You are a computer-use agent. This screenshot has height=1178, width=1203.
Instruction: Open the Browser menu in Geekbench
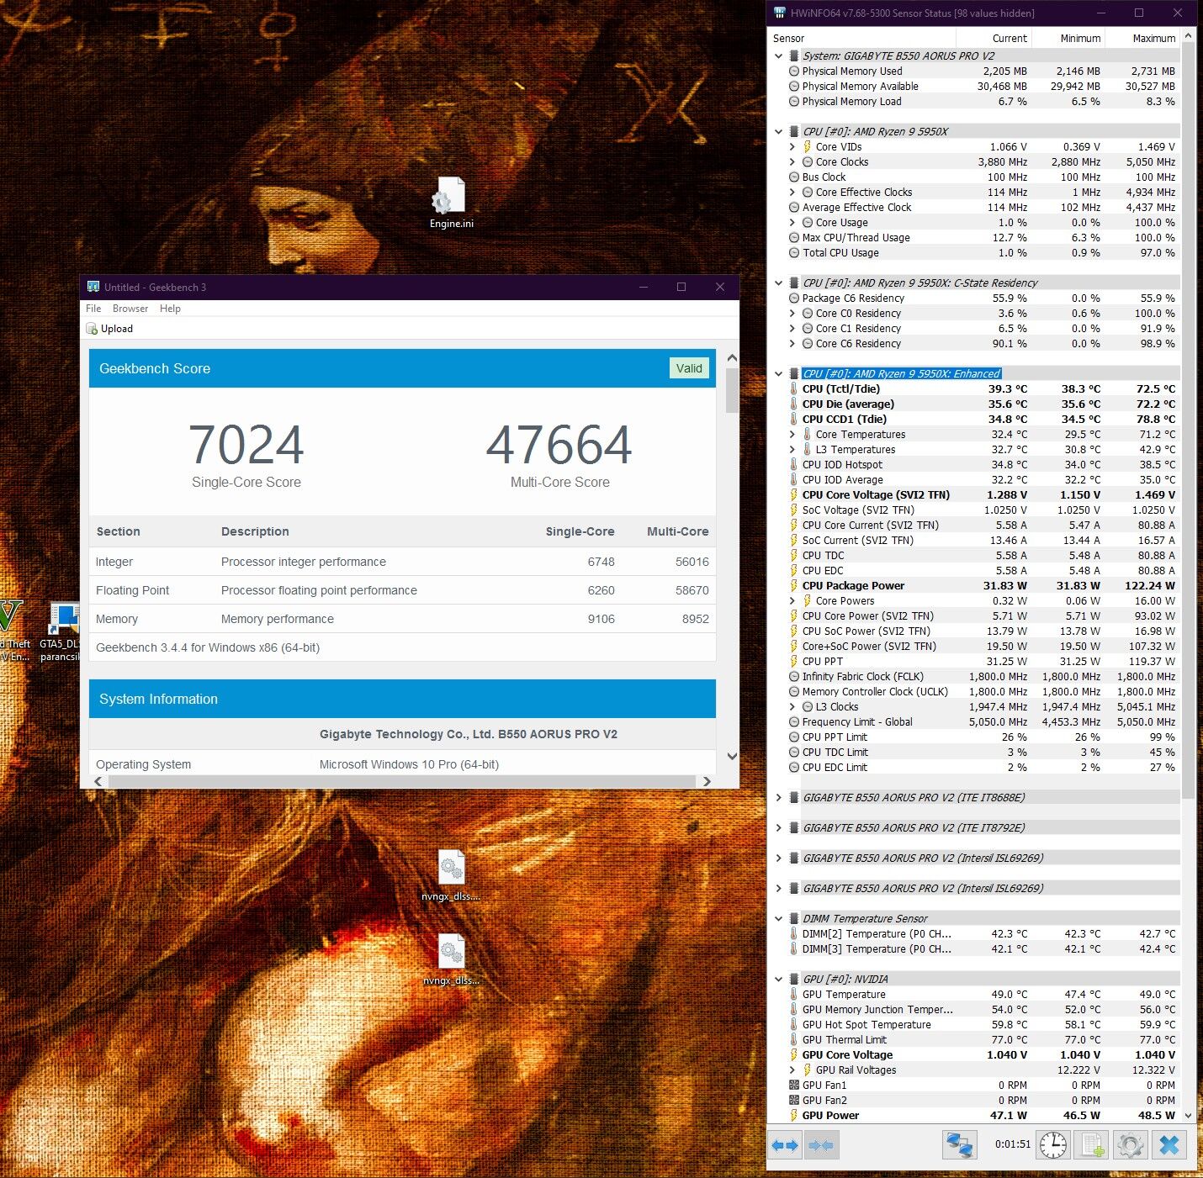tap(130, 309)
